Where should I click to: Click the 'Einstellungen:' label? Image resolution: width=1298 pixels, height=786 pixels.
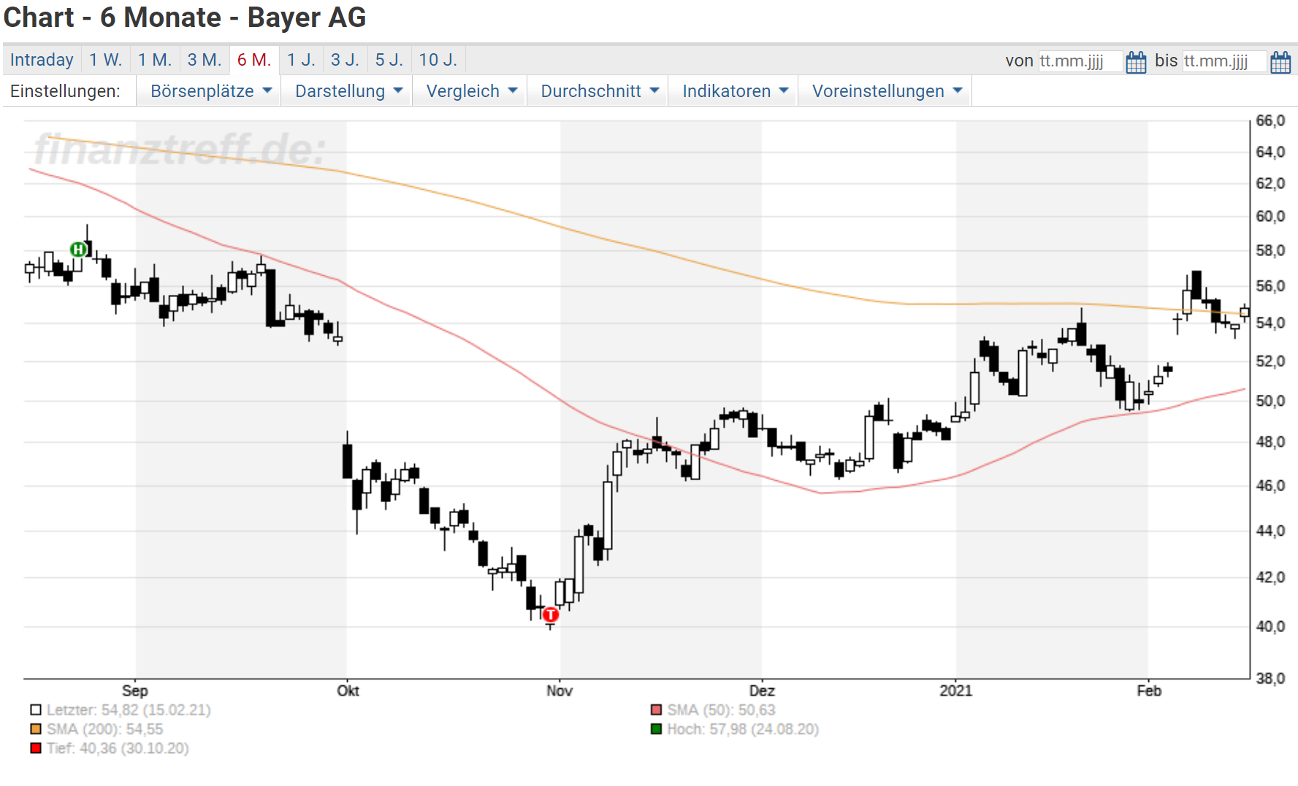click(x=65, y=91)
